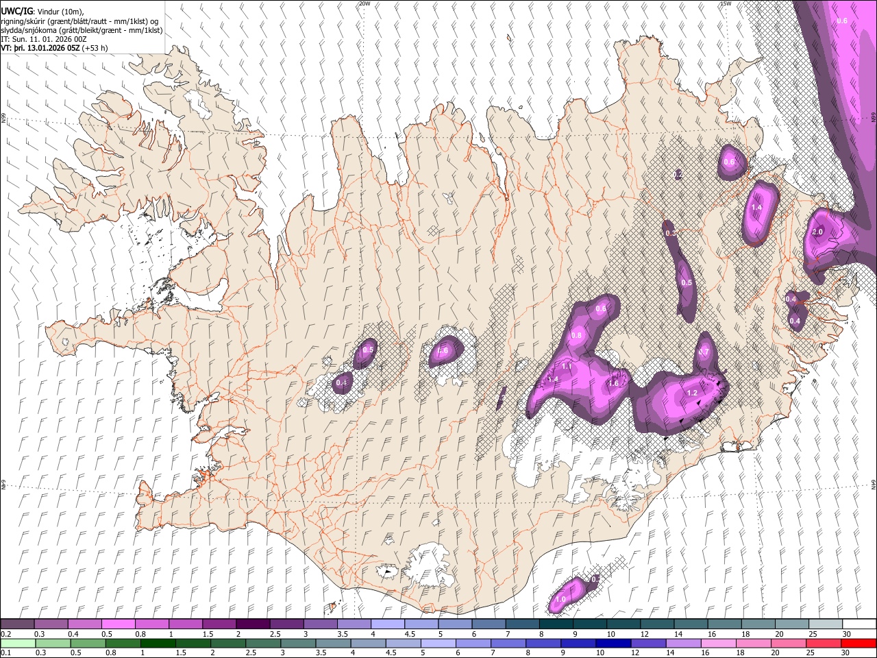Click the map legend header text box
This screenshot has height=658, width=877.
click(x=82, y=27)
